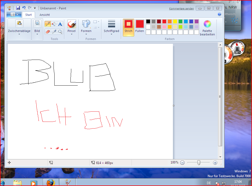The image size is (252, 186).
Task: Pick the orange color swatch
Action: [x=170, y=21]
